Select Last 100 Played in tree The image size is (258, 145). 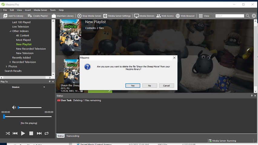pyautogui.click(x=21, y=22)
